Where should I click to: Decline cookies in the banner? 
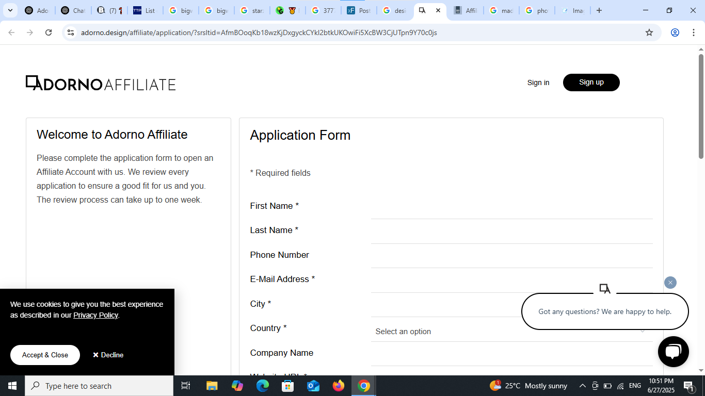[x=108, y=355]
